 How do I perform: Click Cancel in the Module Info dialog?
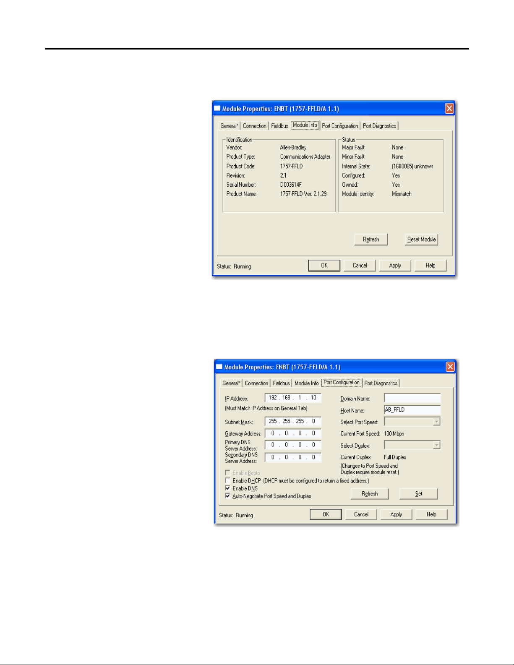(x=360, y=266)
